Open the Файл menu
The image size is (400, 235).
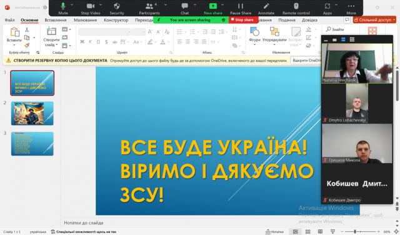tap(9, 20)
